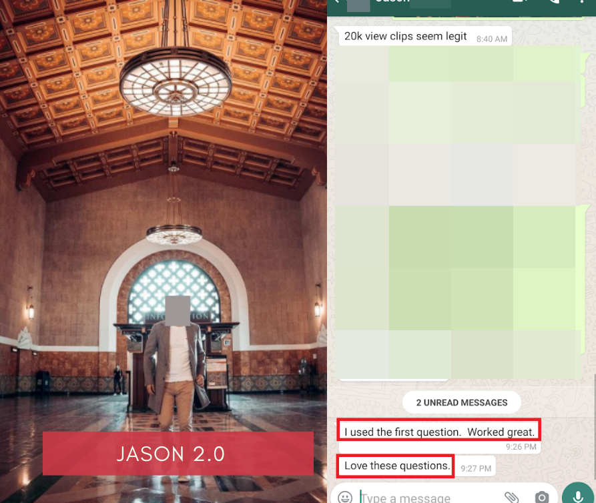The height and width of the screenshot is (503, 596).
Task: Go back using the header arrow
Action: tap(336, 3)
